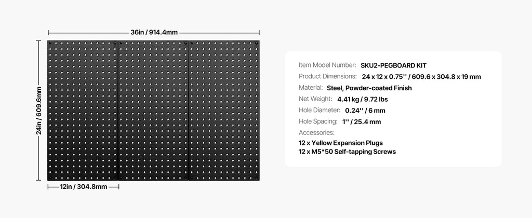Click the Material label
This screenshot has width=532, height=218.
point(311,88)
